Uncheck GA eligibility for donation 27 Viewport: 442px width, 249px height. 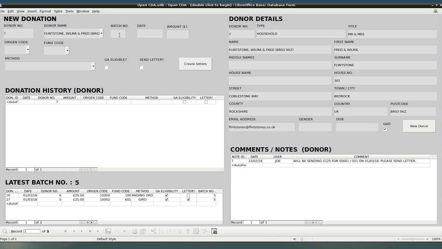click(167, 200)
